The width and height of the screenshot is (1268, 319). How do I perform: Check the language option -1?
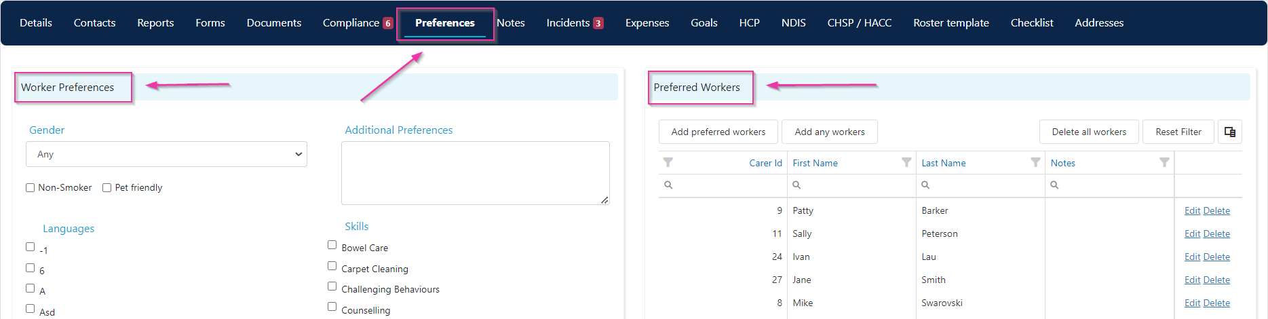[x=30, y=247]
